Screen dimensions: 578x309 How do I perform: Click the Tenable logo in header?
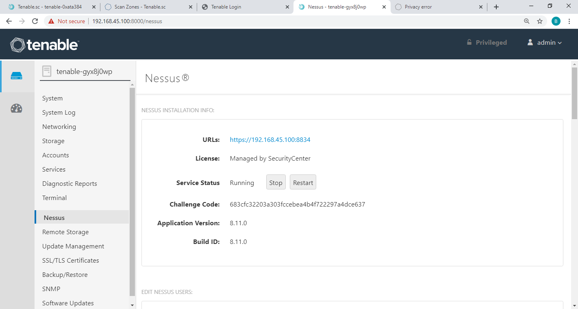[45, 45]
